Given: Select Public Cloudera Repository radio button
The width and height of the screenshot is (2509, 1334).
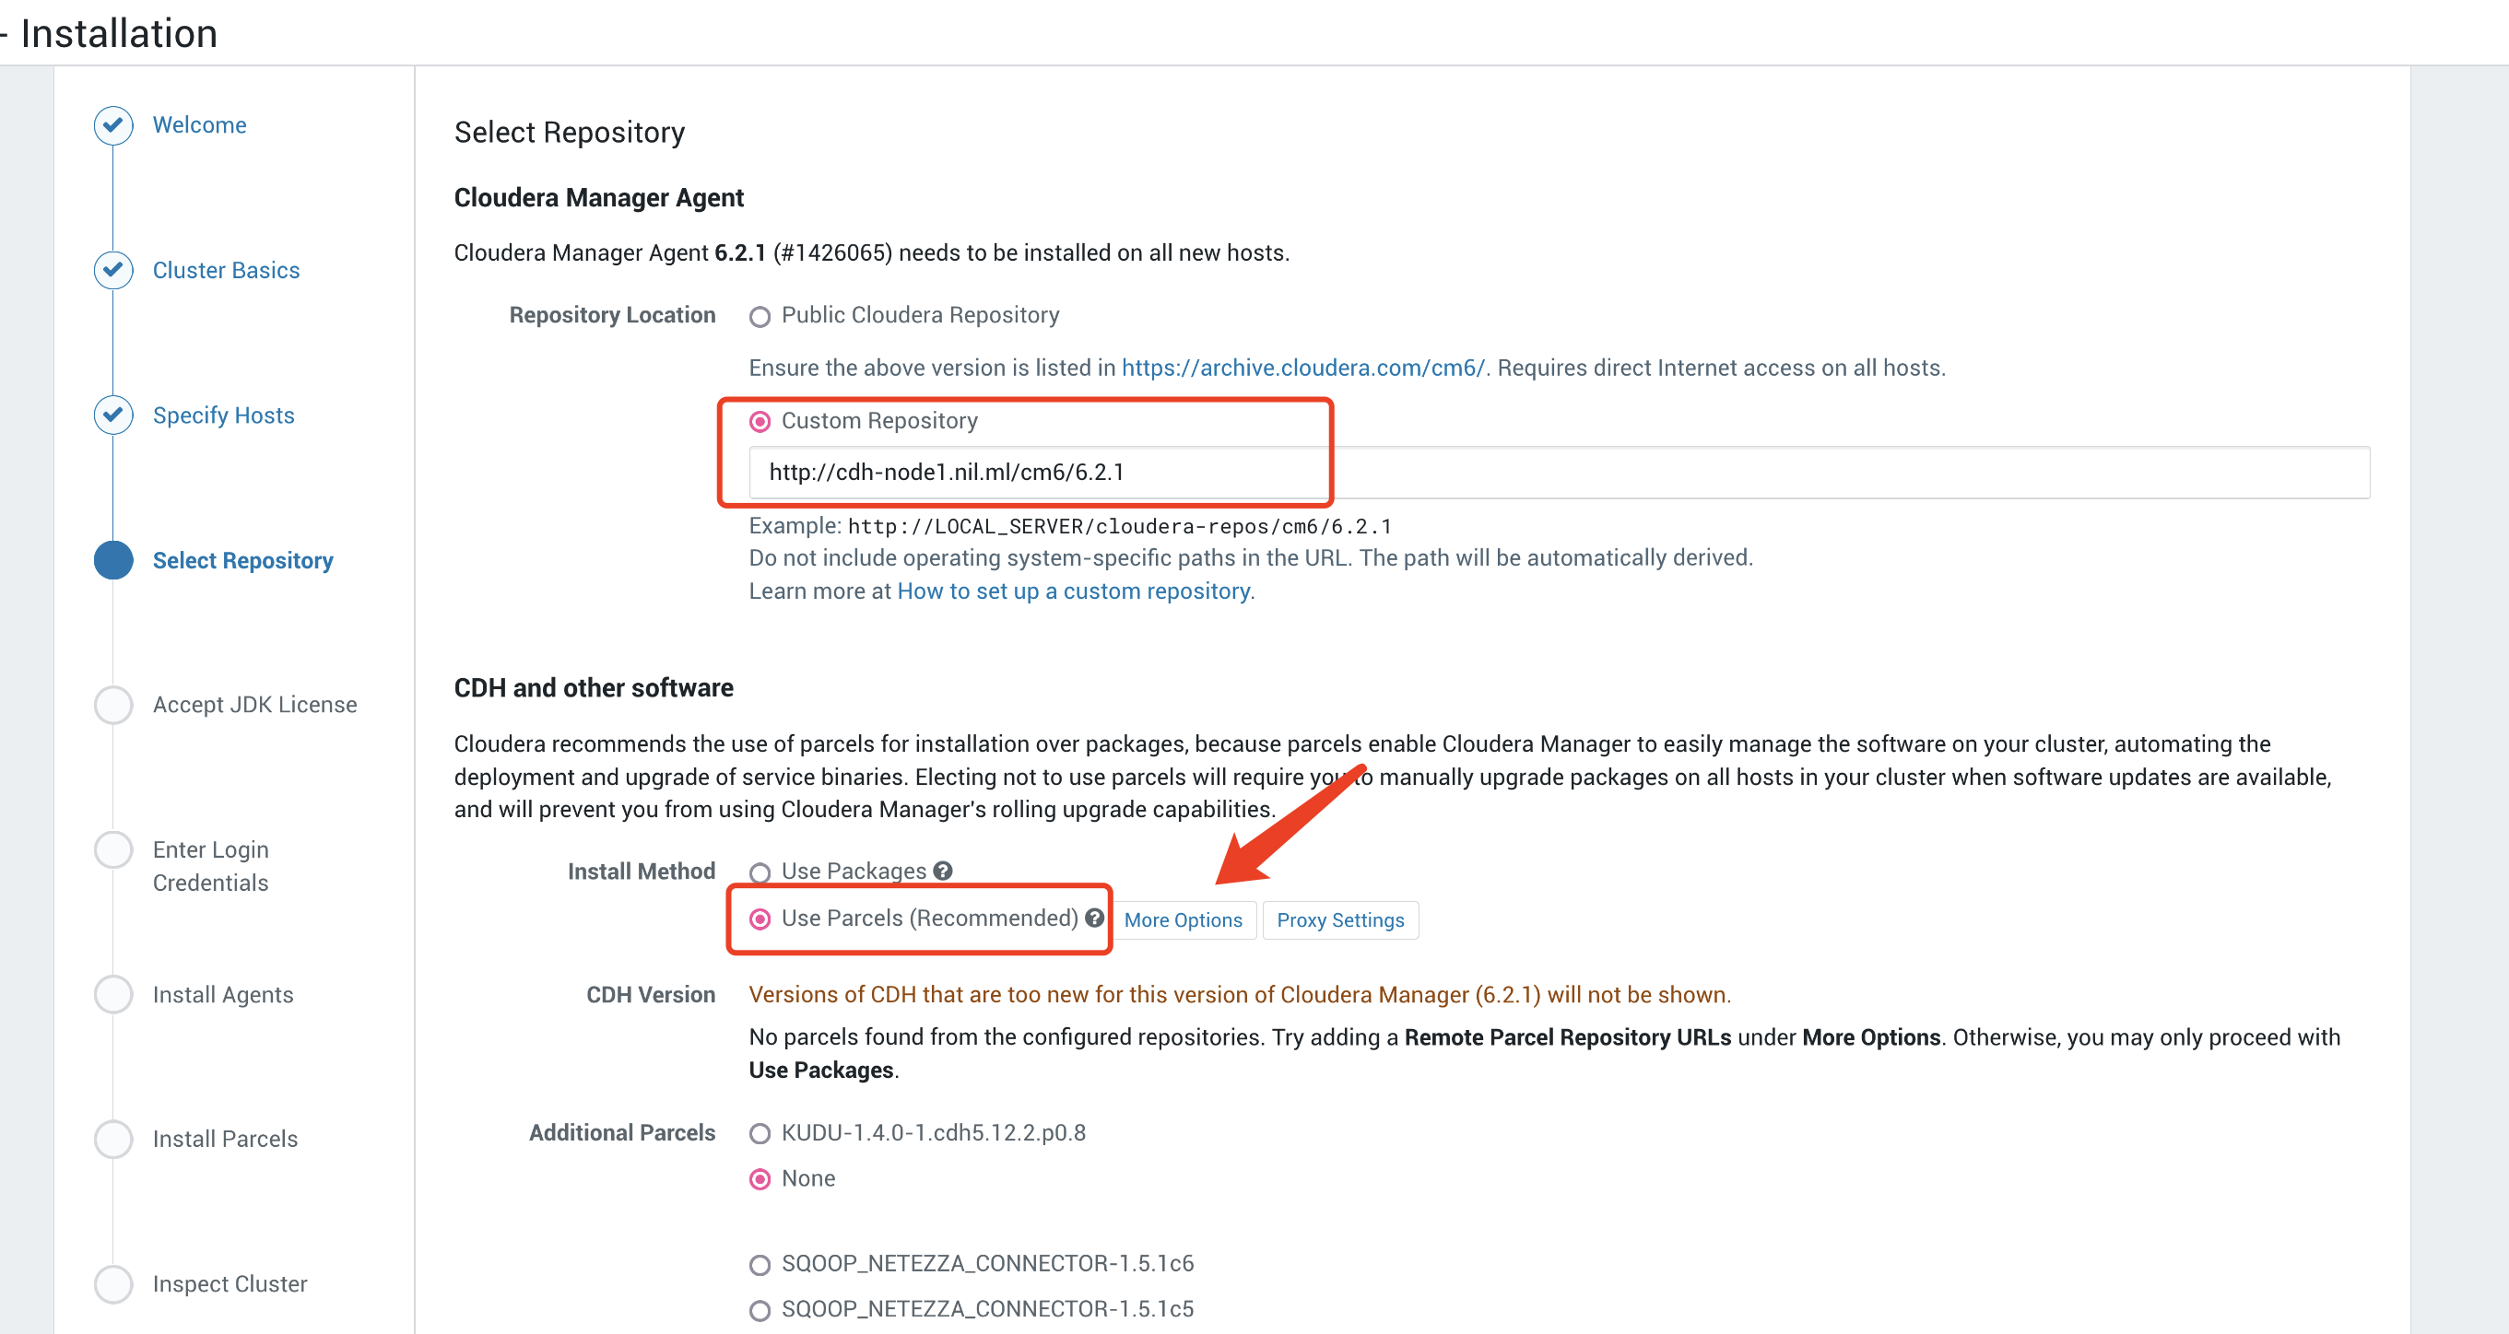Looking at the screenshot, I should [x=760, y=317].
